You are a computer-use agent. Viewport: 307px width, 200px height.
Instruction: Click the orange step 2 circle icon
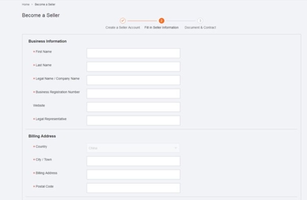tap(162, 20)
